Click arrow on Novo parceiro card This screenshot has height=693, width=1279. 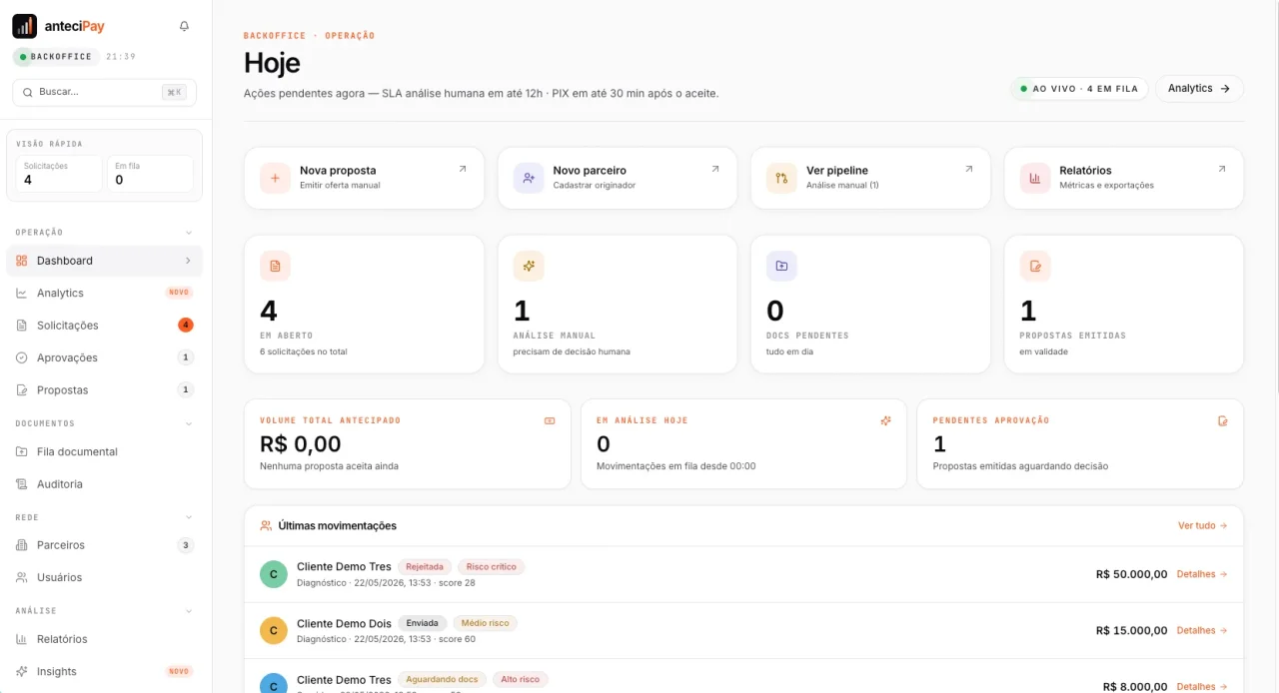[x=715, y=170]
